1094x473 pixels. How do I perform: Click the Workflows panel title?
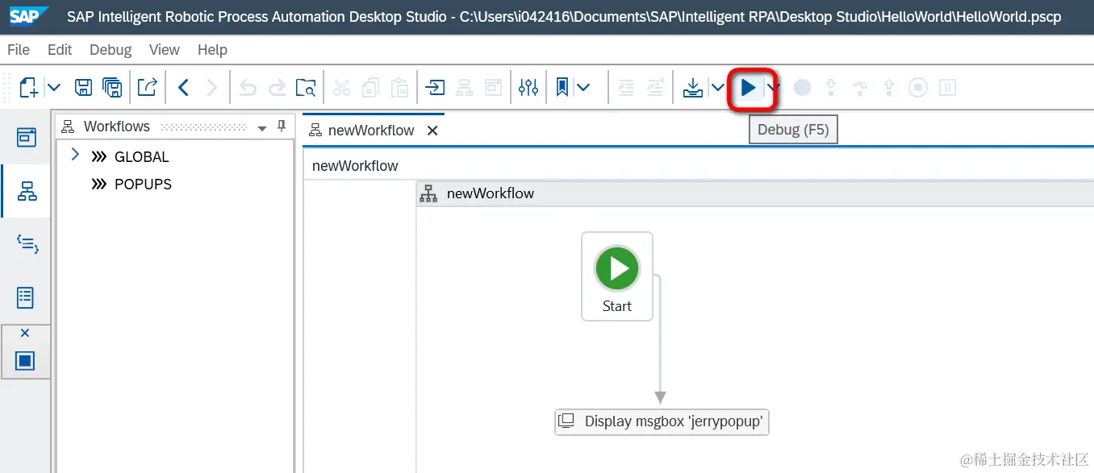click(117, 127)
